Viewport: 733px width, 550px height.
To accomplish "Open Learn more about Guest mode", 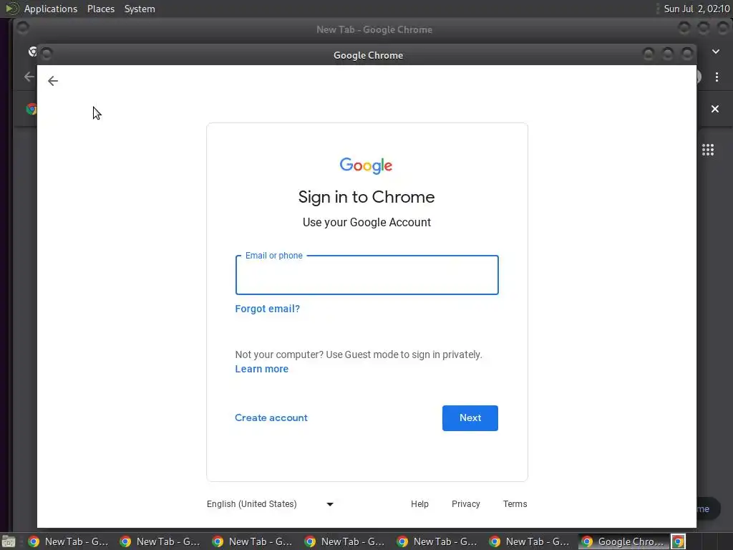I will (x=261, y=369).
